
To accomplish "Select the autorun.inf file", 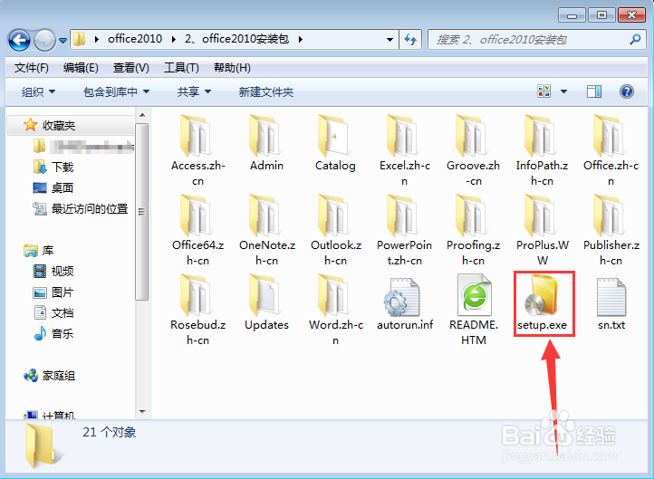I will (x=404, y=304).
